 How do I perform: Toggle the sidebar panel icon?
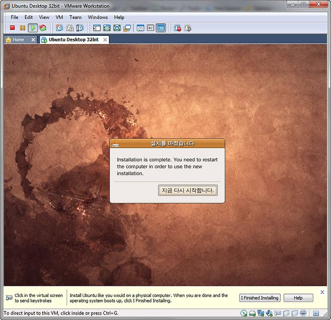pos(97,28)
